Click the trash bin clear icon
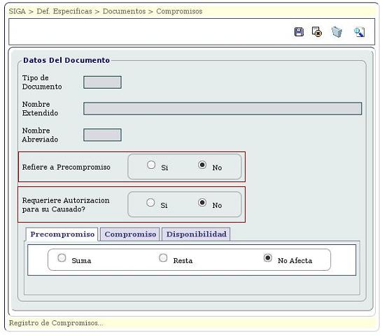This screenshot has width=382, height=335. coord(337,32)
